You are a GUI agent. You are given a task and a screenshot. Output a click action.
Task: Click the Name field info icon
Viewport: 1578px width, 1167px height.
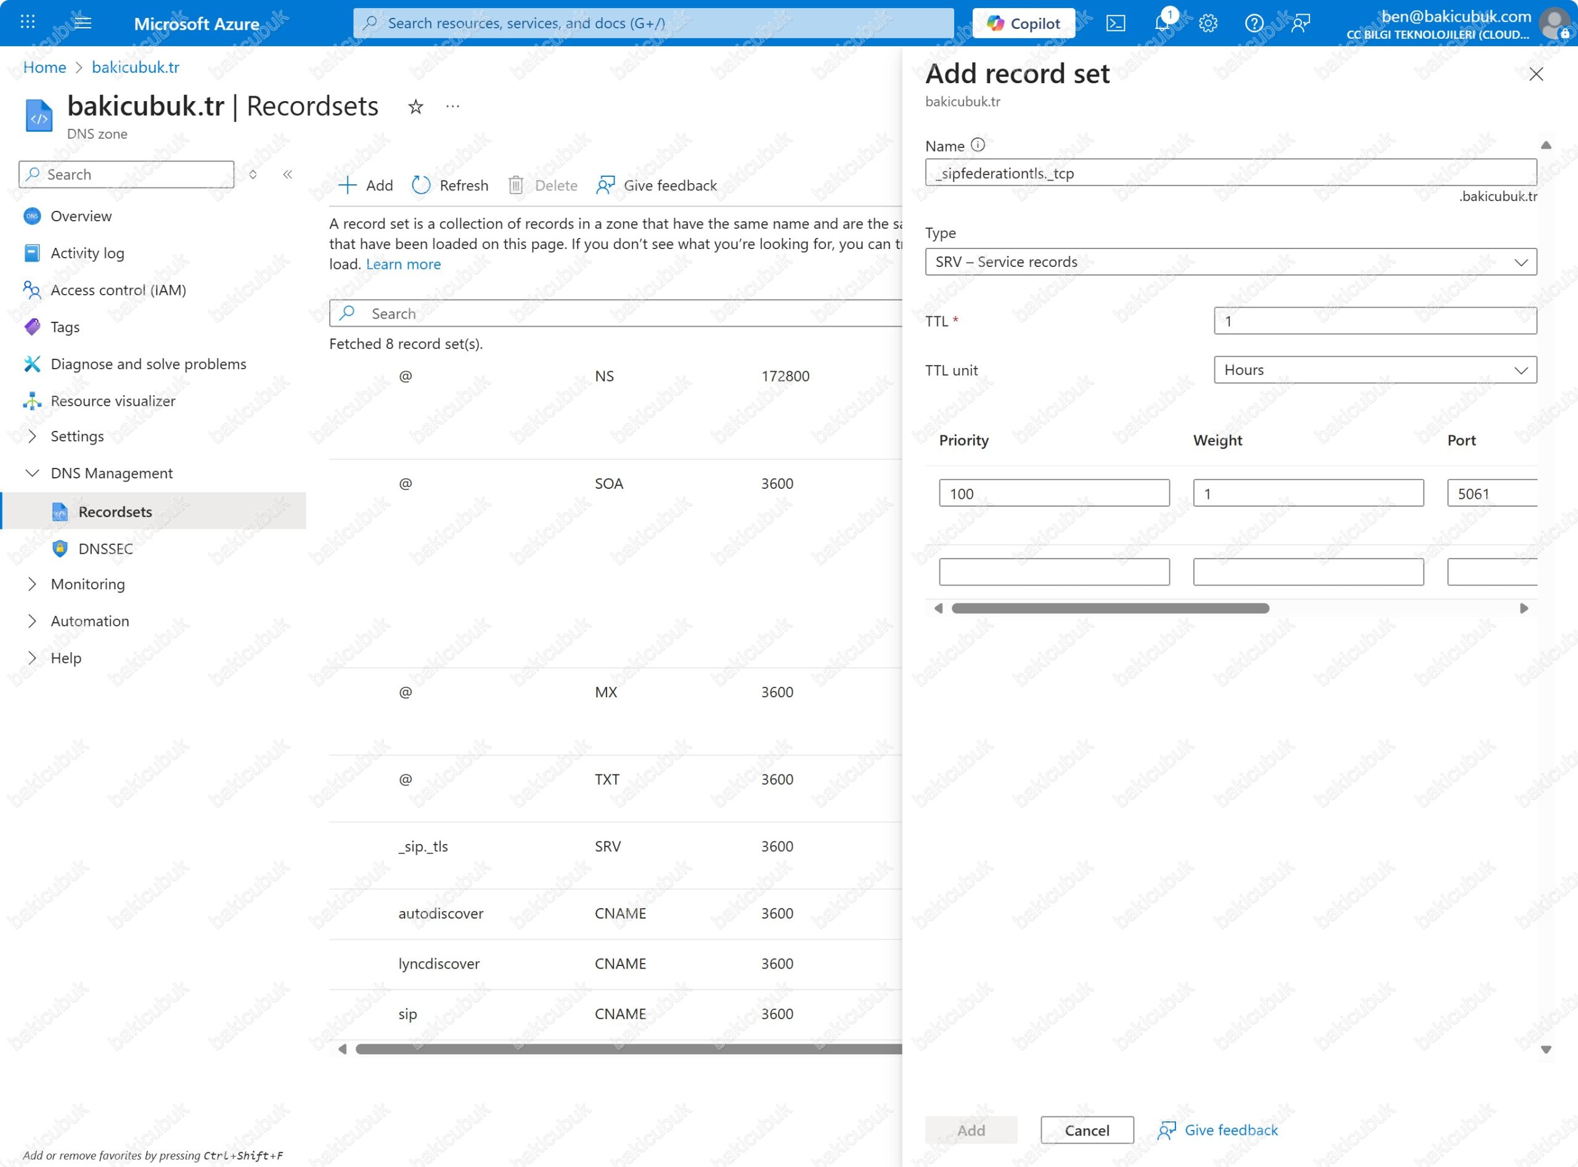click(x=978, y=145)
